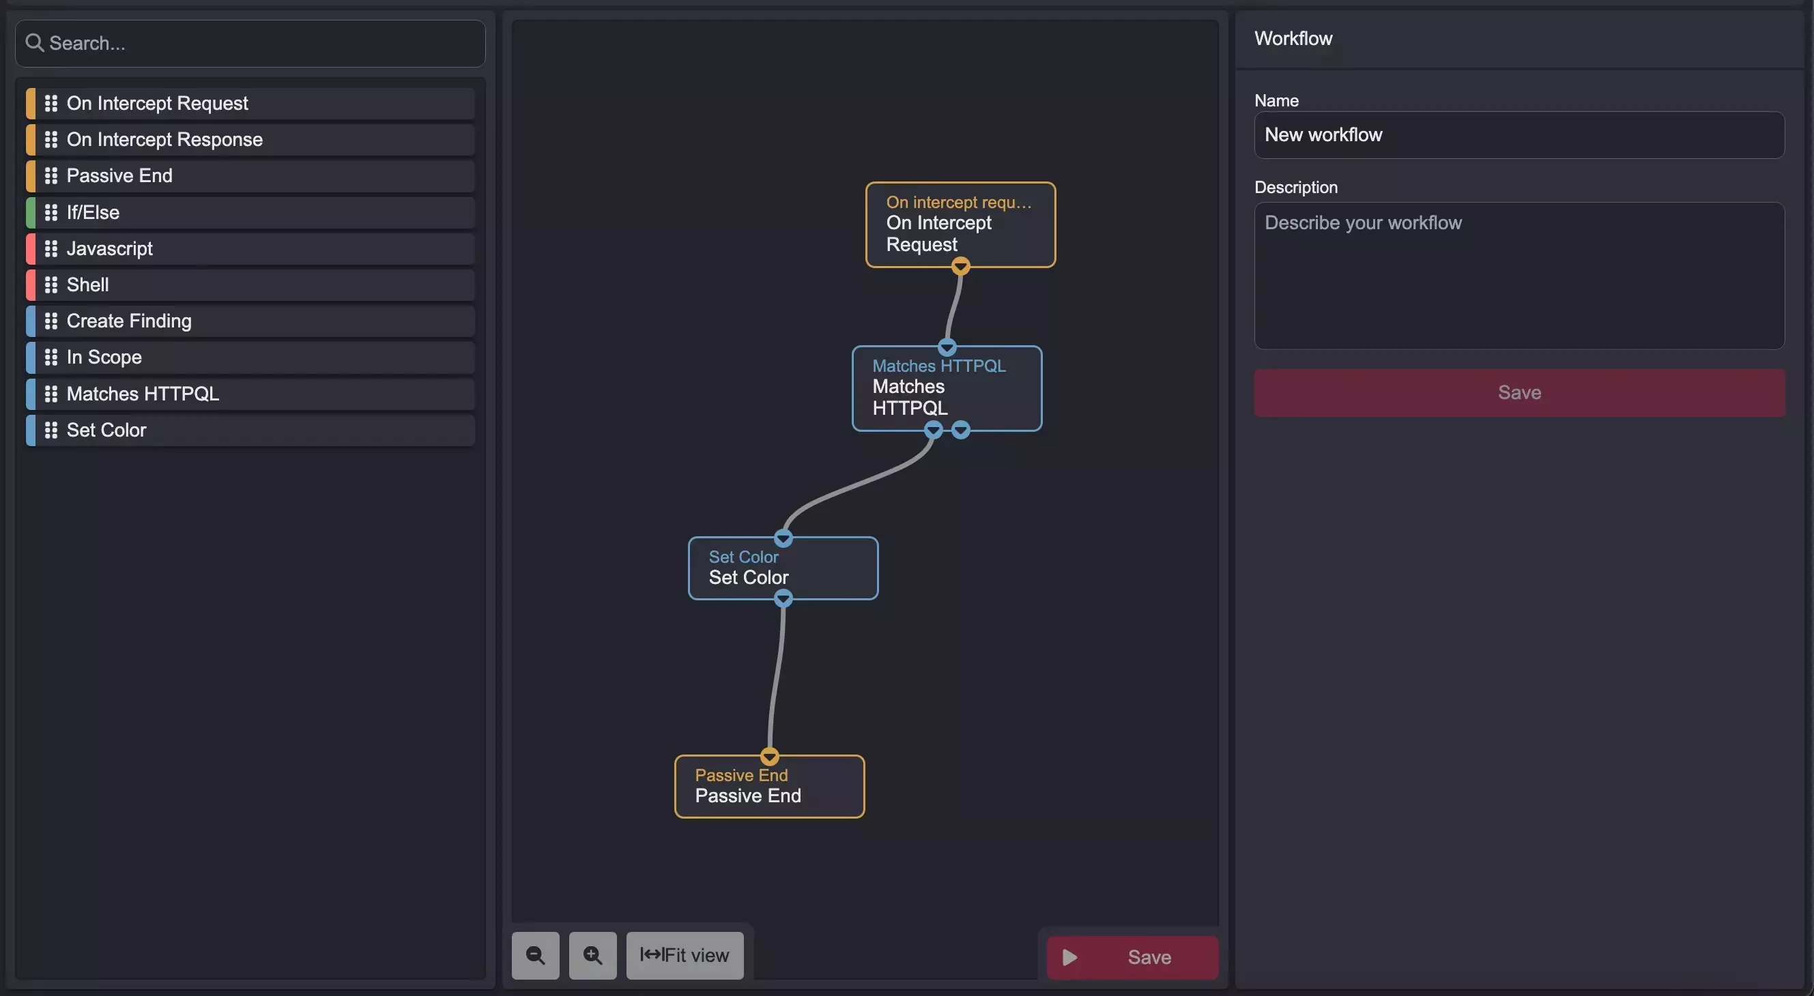Select Create Finding in node list

(250, 321)
